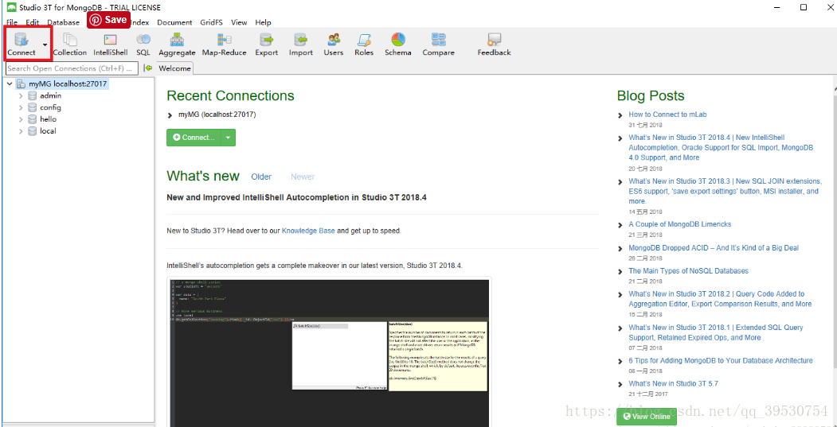Open the Aggregate tool
Image resolution: width=837 pixels, height=427 pixels.
178,45
